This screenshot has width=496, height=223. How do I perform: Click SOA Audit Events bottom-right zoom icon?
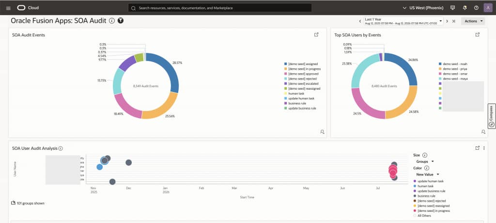pyautogui.click(x=322, y=131)
